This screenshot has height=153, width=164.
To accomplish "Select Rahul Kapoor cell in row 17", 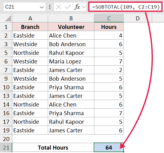I will pyautogui.click(x=71, y=122).
